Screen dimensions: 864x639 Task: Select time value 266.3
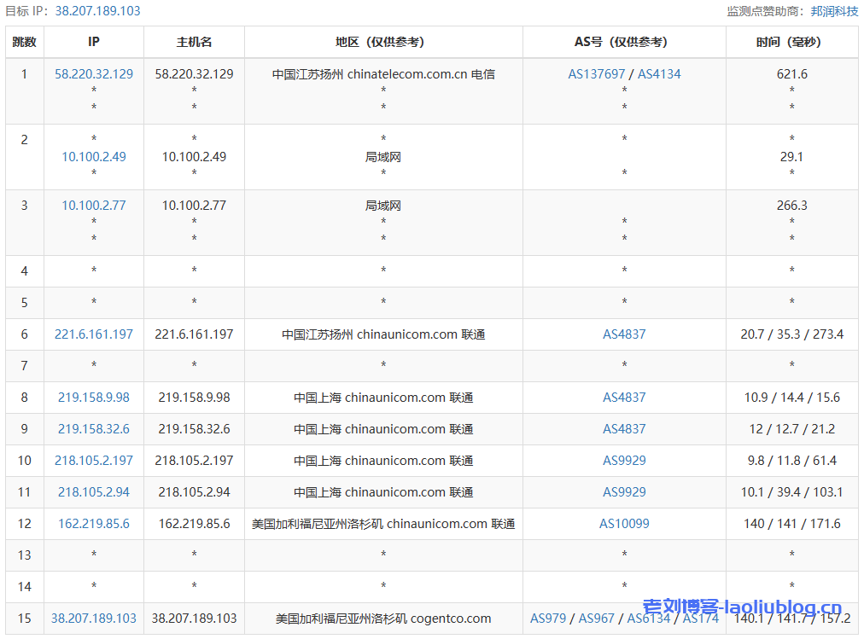click(x=791, y=206)
